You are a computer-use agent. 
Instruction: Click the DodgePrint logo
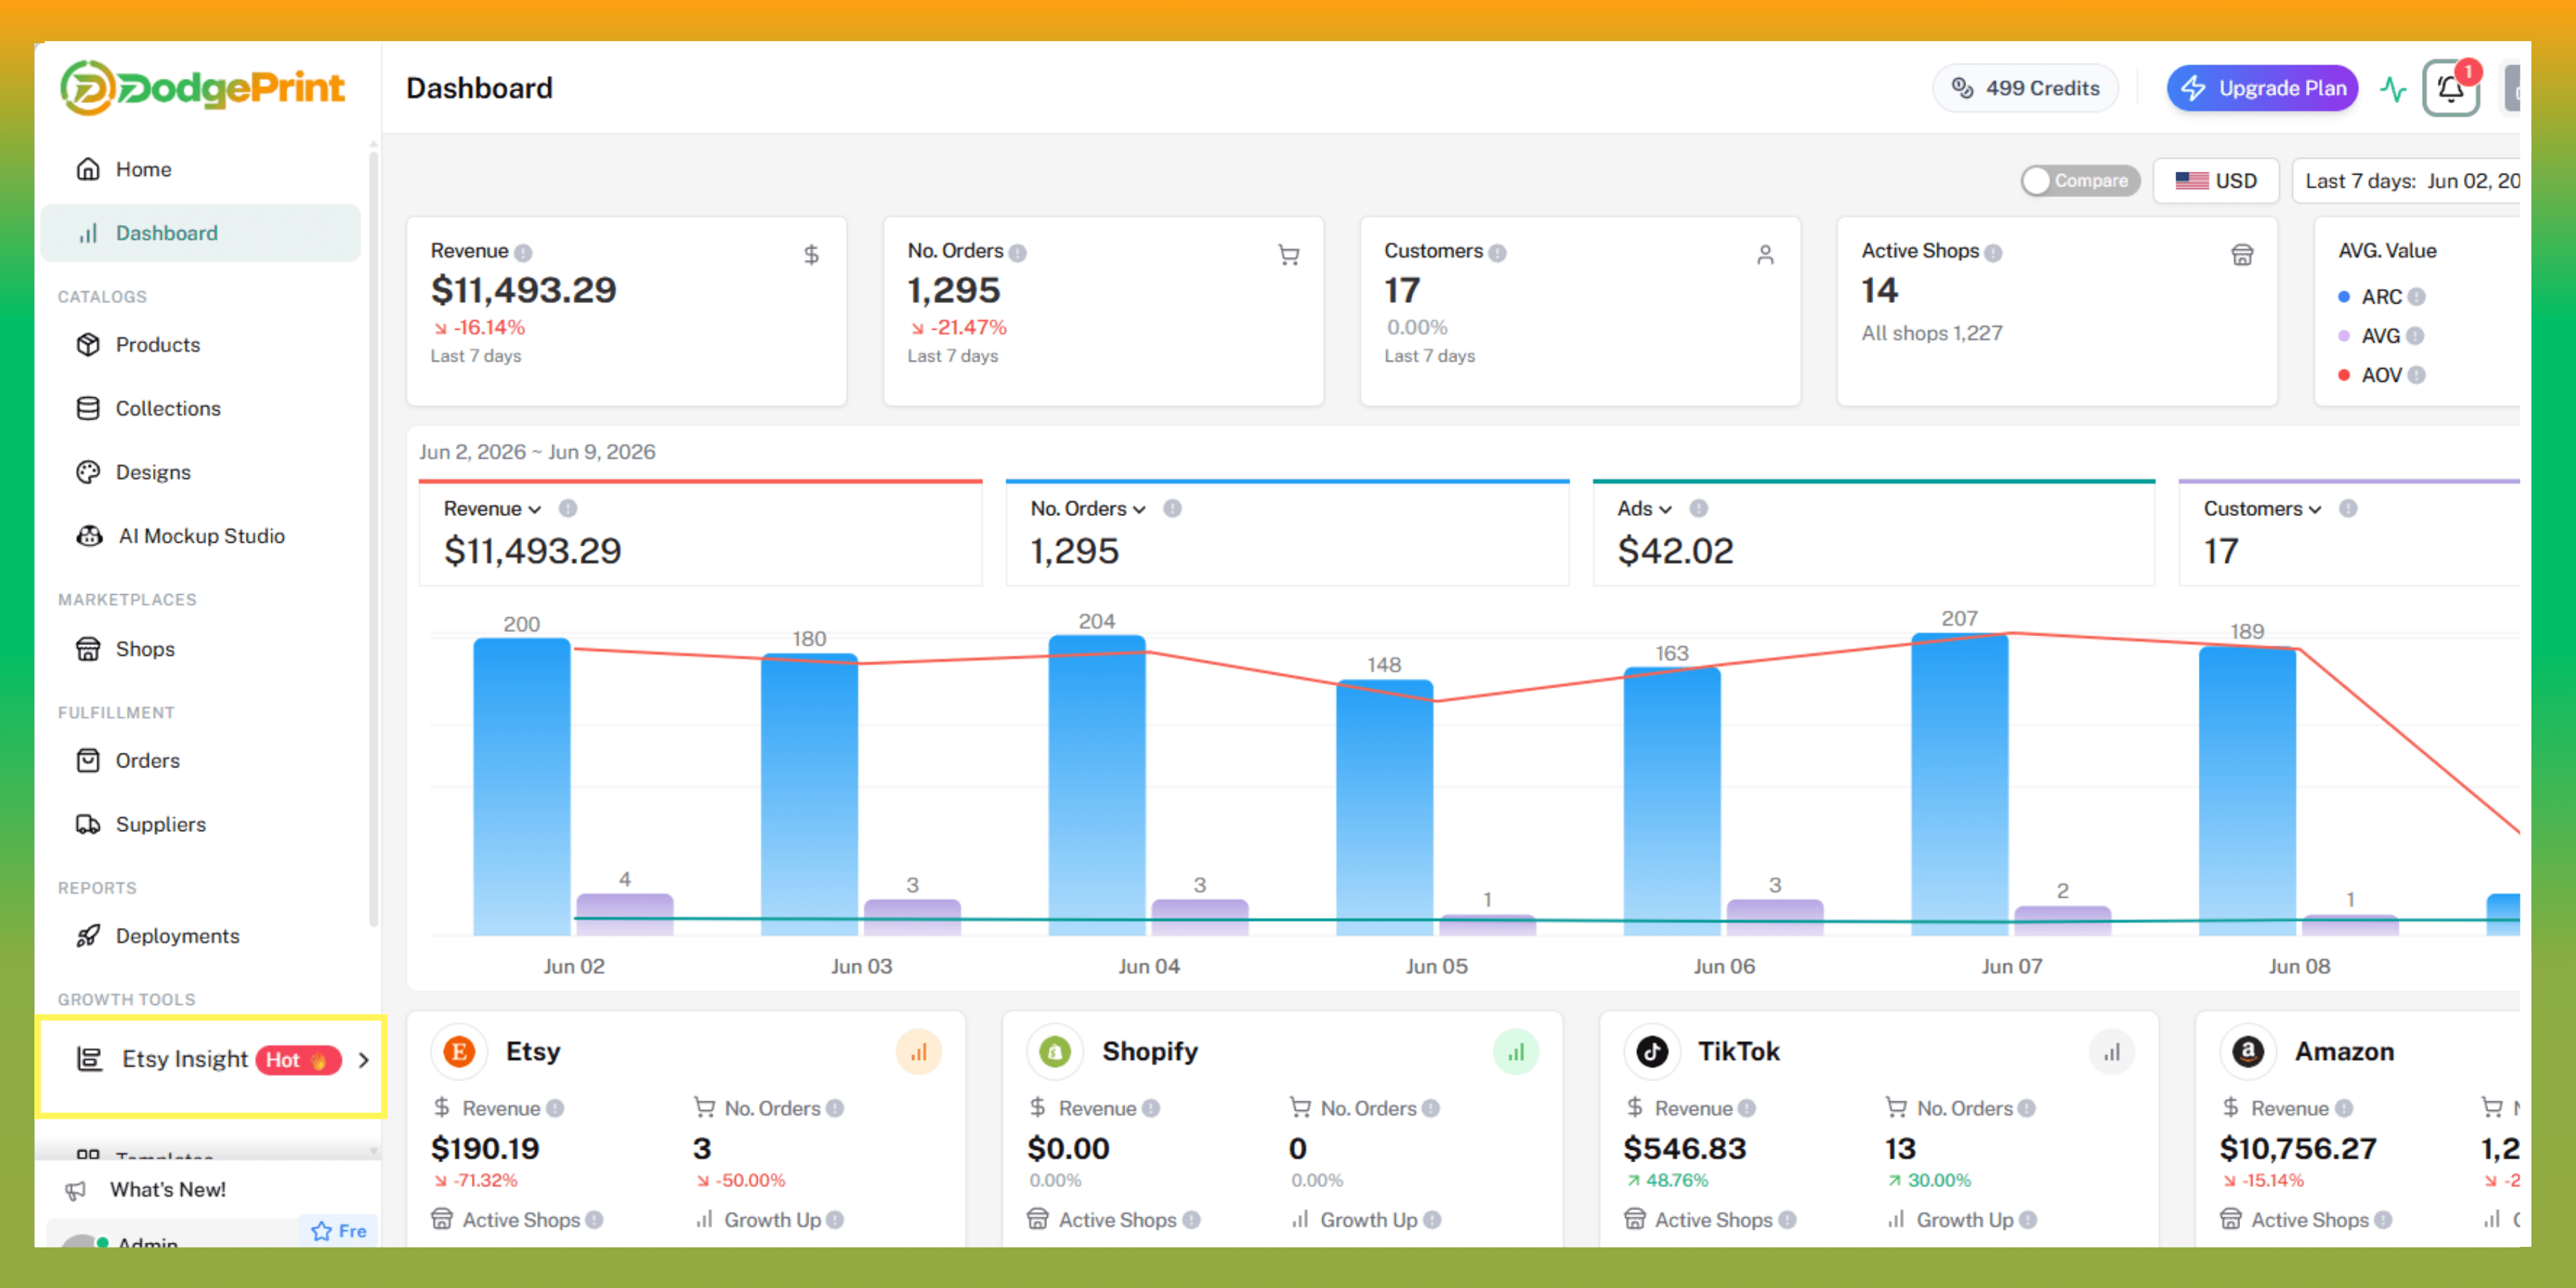[x=203, y=88]
